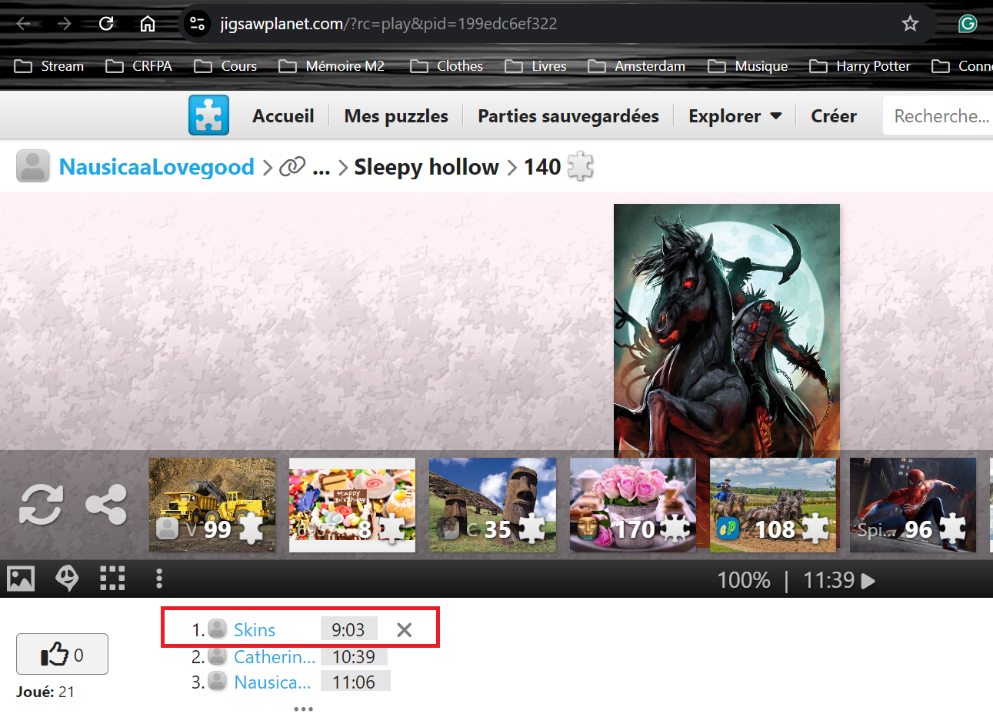Open the Mémoire M2 bookmarks folder

(332, 66)
